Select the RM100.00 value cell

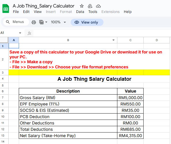click(130, 116)
